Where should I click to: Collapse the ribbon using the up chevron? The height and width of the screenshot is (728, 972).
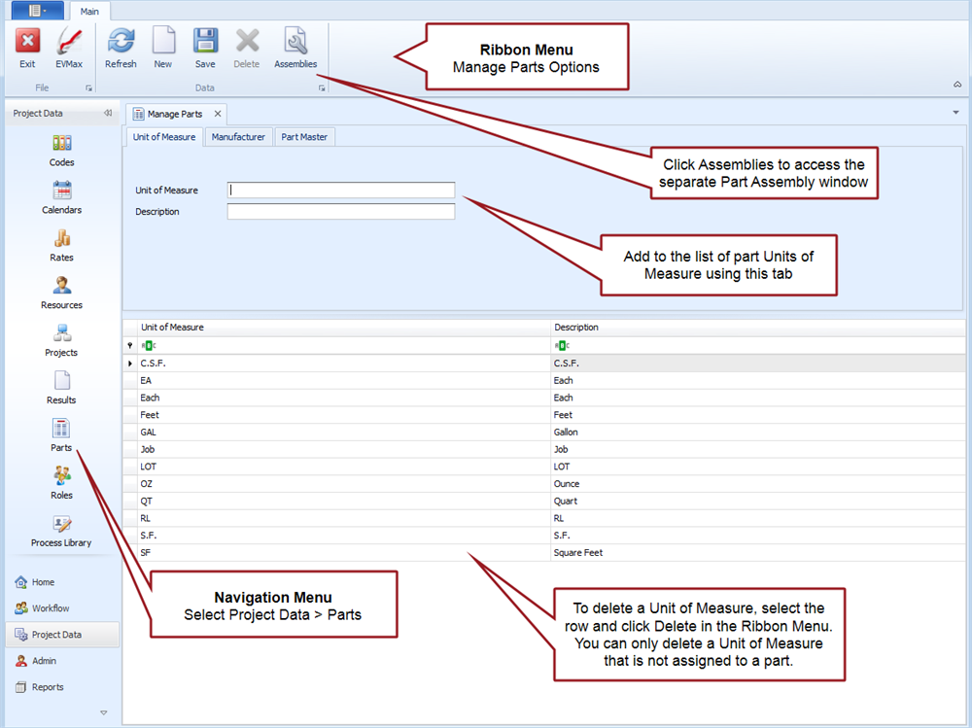point(956,86)
